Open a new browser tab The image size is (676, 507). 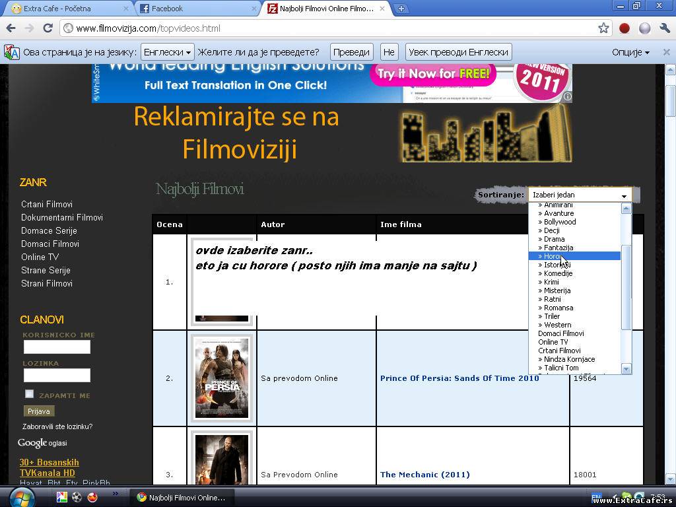click(x=401, y=9)
